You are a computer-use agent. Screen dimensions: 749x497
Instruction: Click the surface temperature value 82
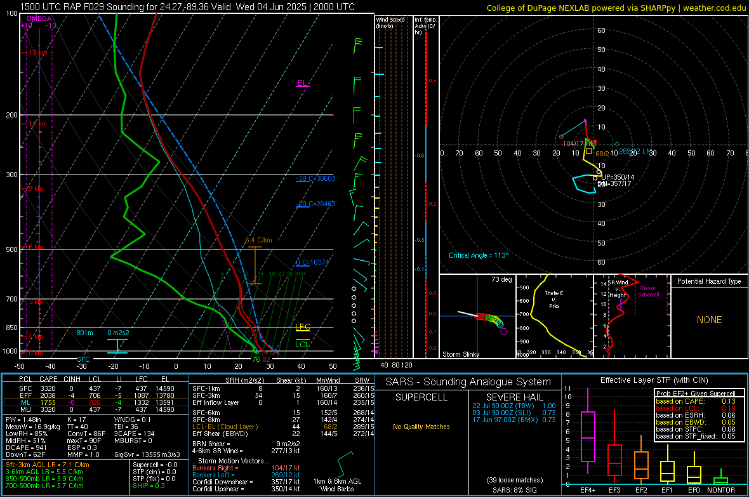[266, 359]
